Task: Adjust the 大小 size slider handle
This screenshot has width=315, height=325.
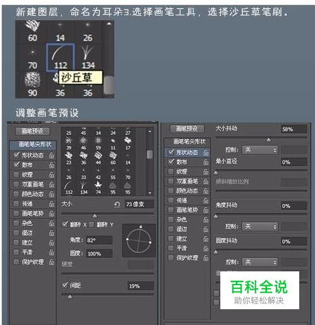Action: [95, 216]
